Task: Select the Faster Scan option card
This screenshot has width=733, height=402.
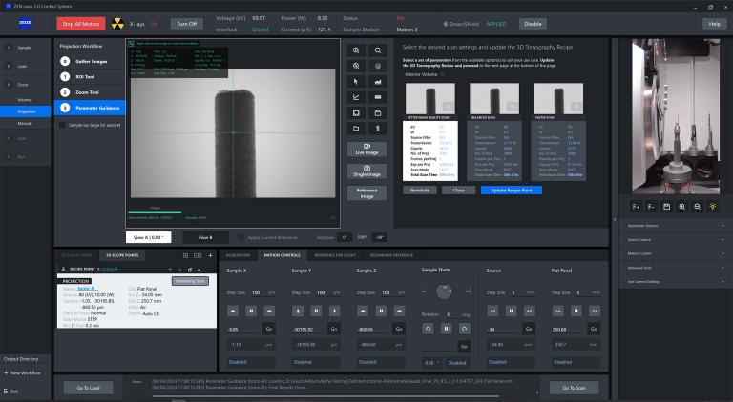Action: pyautogui.click(x=558, y=133)
